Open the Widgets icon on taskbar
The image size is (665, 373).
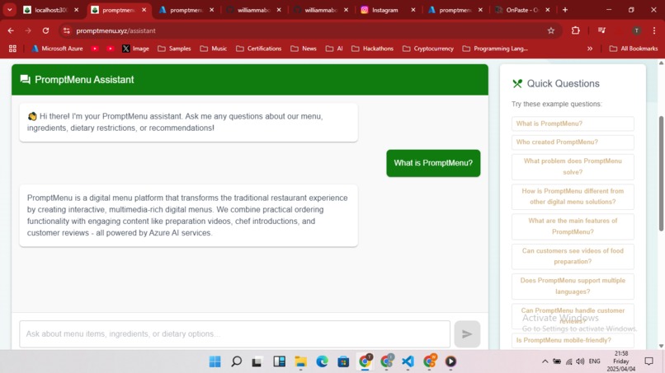tap(279, 361)
